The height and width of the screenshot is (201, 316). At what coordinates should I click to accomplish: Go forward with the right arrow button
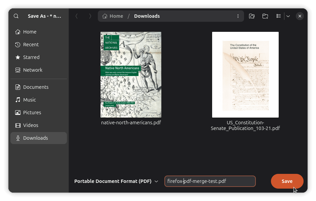click(x=90, y=16)
